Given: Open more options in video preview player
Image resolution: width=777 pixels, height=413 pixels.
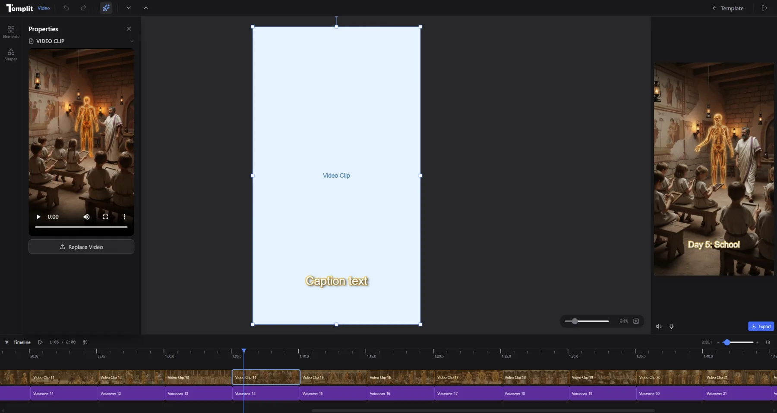Looking at the screenshot, I should [124, 217].
